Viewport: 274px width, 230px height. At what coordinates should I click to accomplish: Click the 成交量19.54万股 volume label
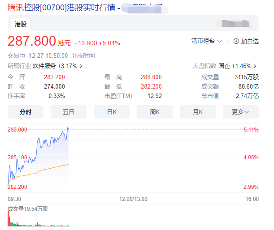[x=28, y=209]
